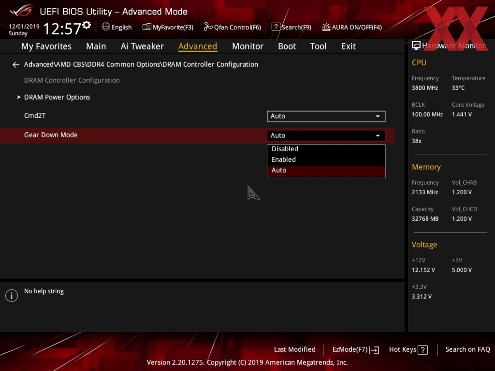Open Search(F9)
This screenshot has height=371, width=495.
tap(292, 27)
